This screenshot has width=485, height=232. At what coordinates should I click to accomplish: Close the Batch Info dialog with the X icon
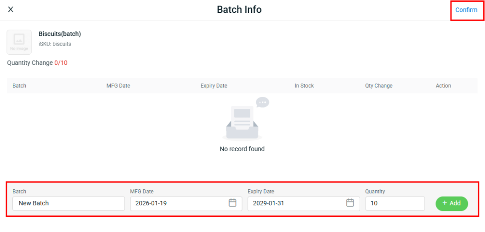[x=11, y=10]
